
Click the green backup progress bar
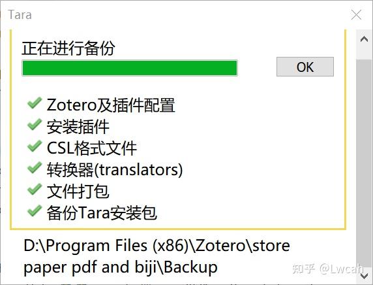tap(130, 68)
